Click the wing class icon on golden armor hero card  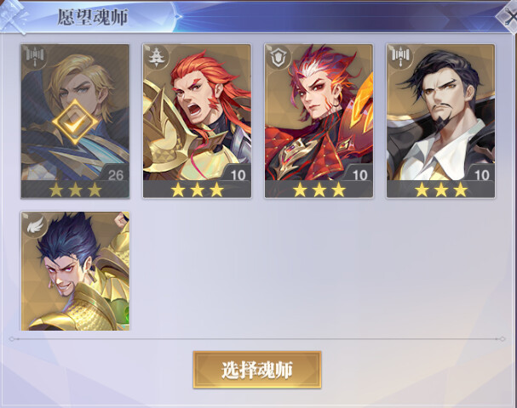pyautogui.click(x=35, y=224)
